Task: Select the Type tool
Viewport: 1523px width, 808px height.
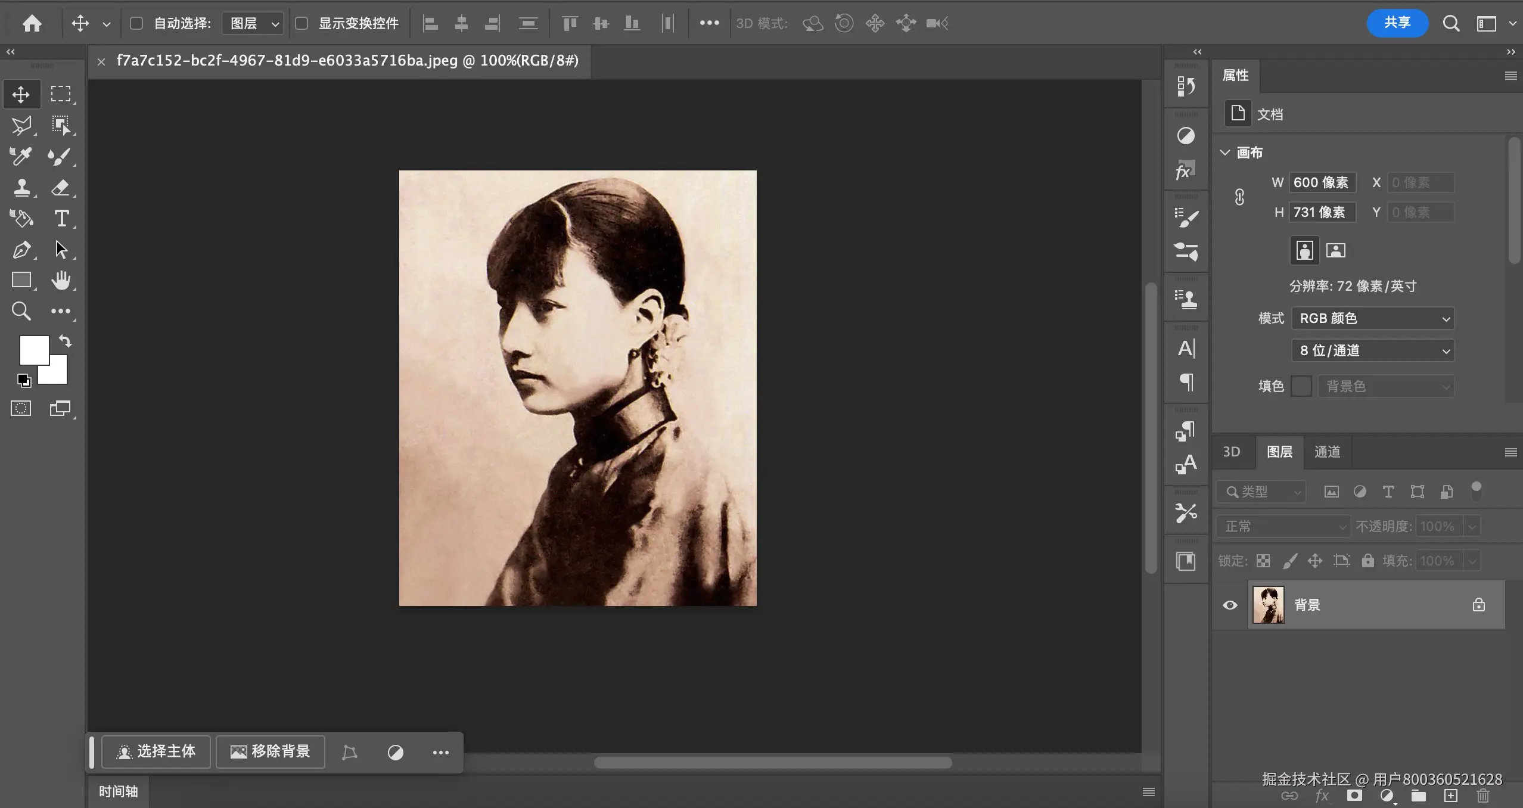Action: pyautogui.click(x=62, y=219)
